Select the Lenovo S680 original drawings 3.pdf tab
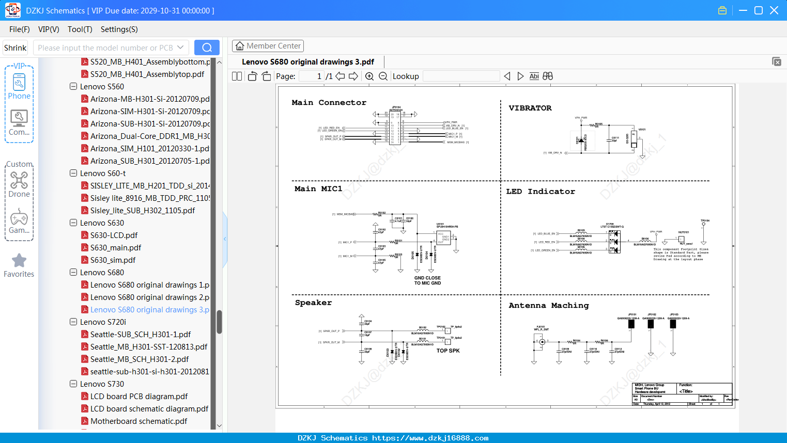 tap(308, 62)
